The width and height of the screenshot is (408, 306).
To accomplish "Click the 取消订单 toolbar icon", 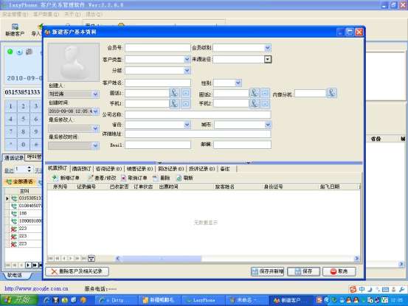I will (x=123, y=178).
